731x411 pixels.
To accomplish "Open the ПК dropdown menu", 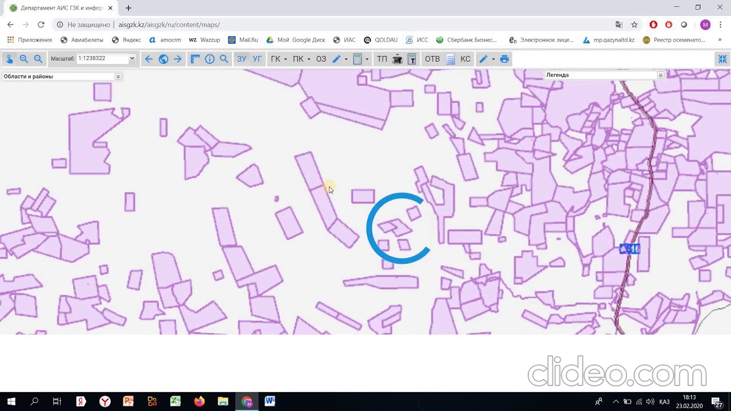I will click(x=301, y=59).
